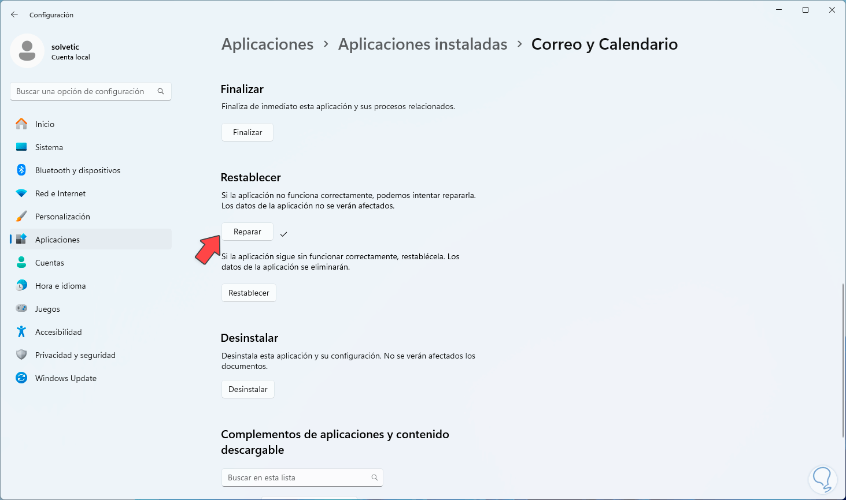Viewport: 846px width, 500px height.
Task: Open Cuentas settings page
Action: [x=91, y=263]
